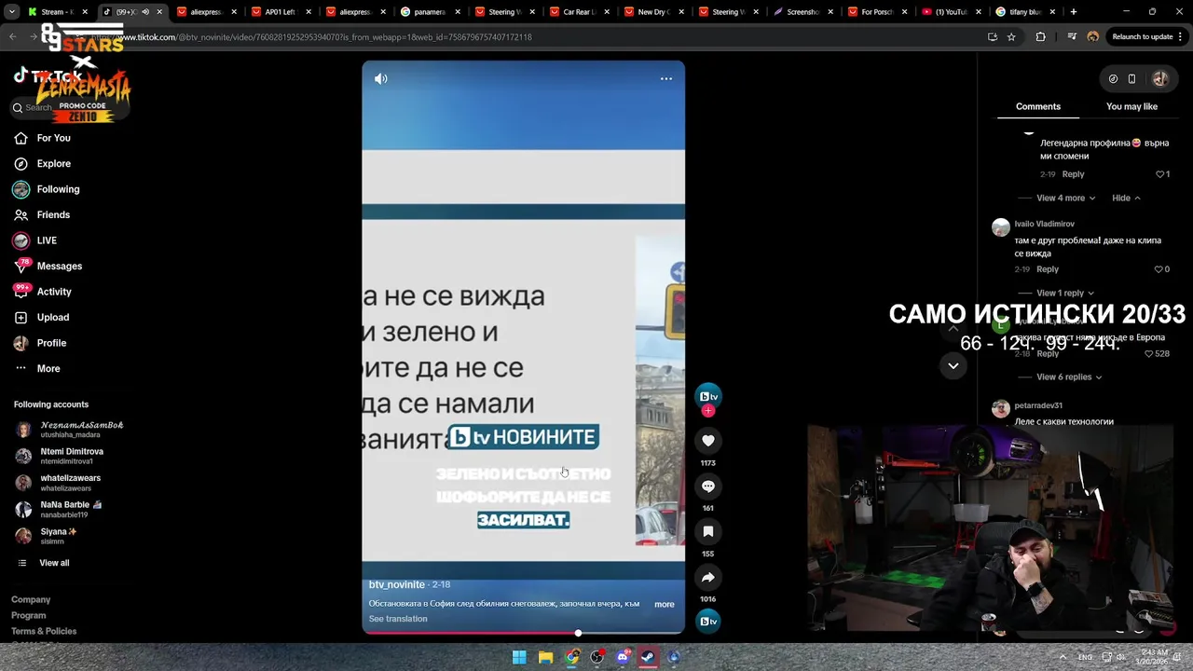
Task: Collapse replies with Hide
Action: point(1126,198)
